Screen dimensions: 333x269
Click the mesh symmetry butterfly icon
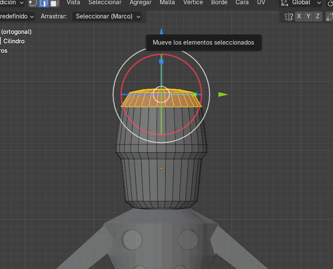pyautogui.click(x=288, y=17)
